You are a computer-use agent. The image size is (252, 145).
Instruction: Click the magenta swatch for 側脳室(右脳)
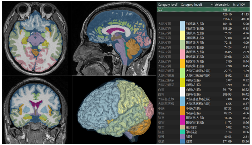(182, 123)
